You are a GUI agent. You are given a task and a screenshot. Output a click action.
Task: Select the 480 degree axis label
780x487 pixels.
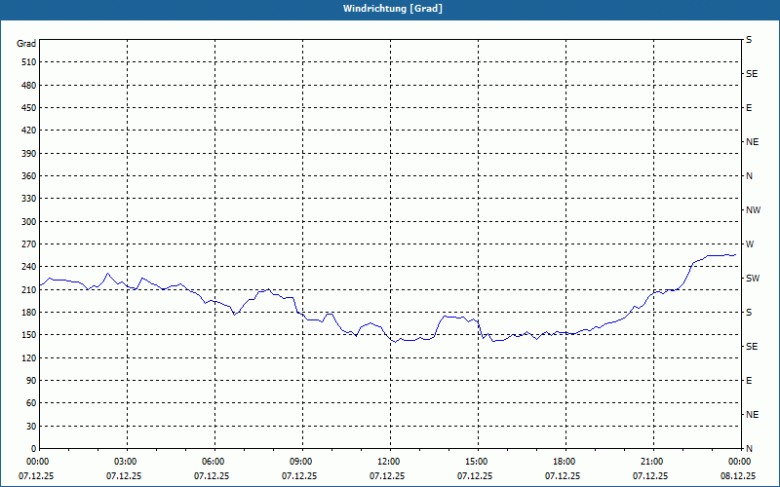coord(29,85)
